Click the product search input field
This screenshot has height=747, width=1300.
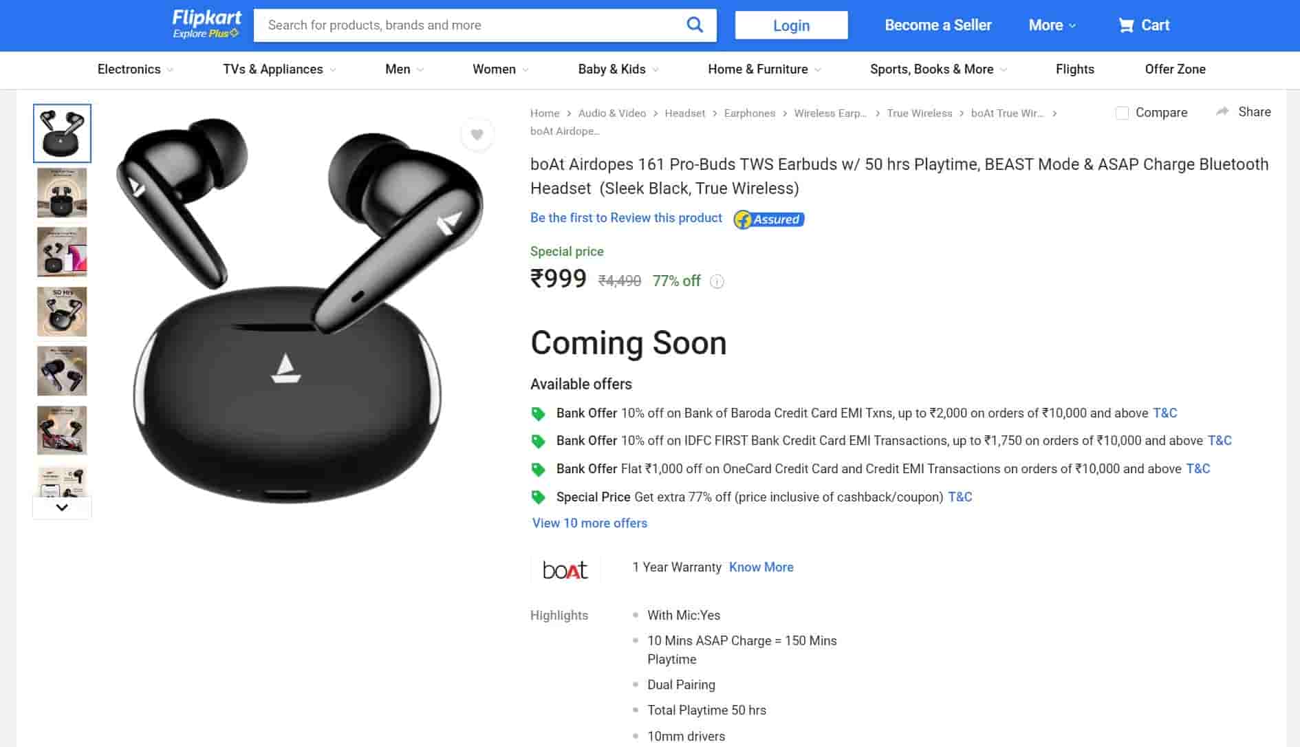pyautogui.click(x=468, y=25)
